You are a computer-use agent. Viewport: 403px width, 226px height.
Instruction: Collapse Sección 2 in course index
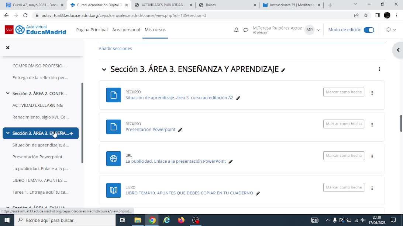8,93
